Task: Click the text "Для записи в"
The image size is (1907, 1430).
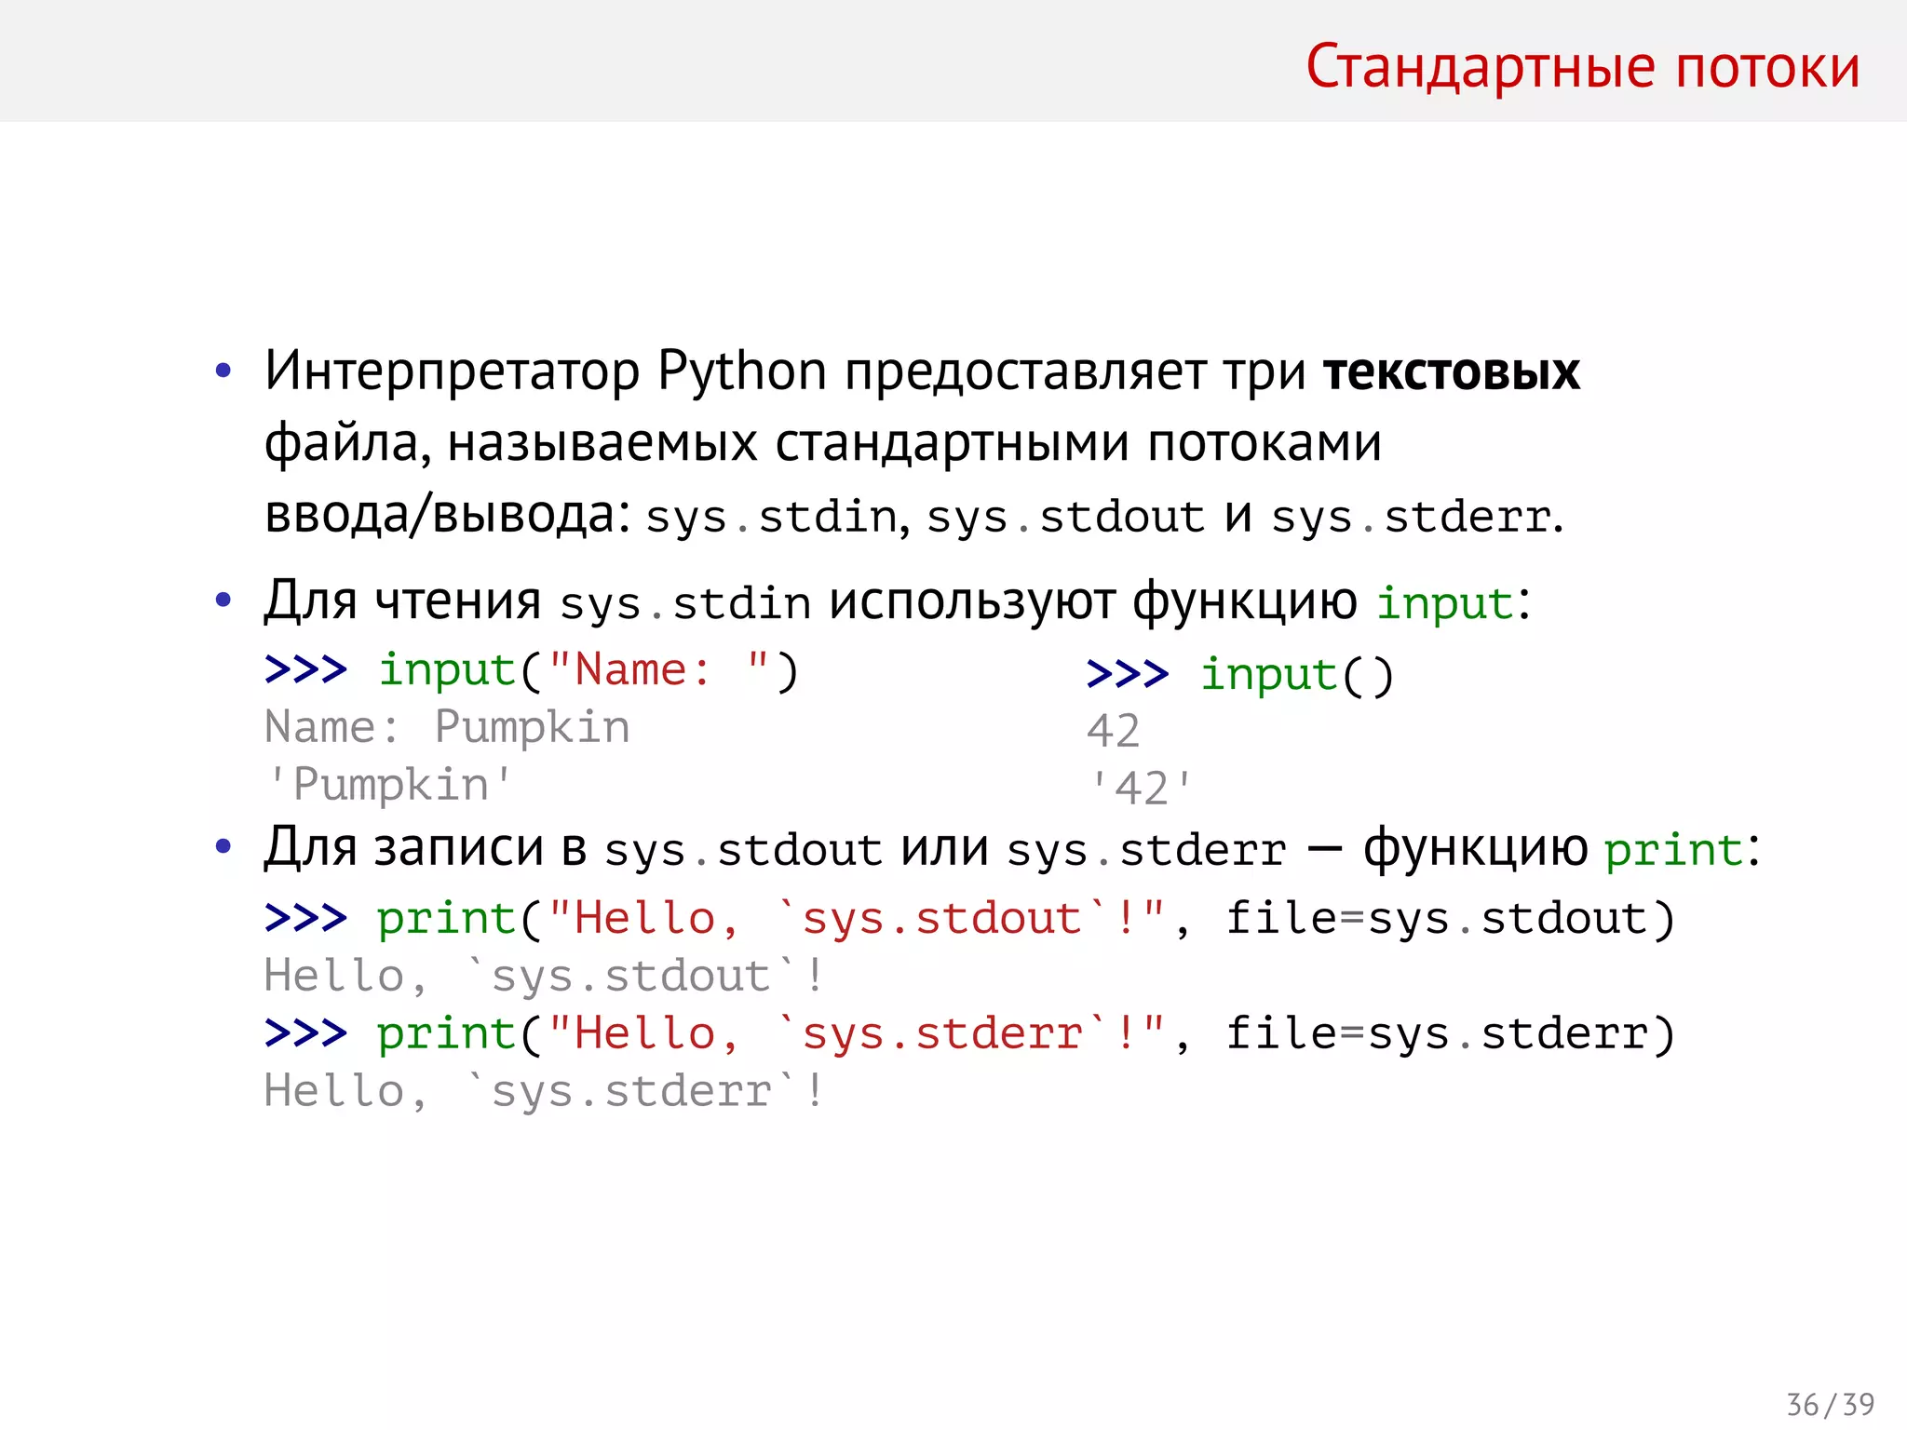Action: [426, 848]
